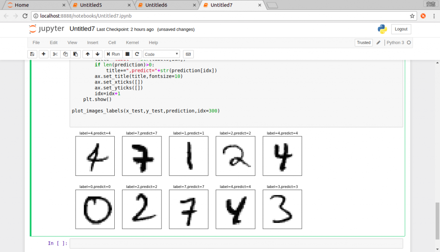
Task: Click the Logout button
Action: tap(401, 29)
